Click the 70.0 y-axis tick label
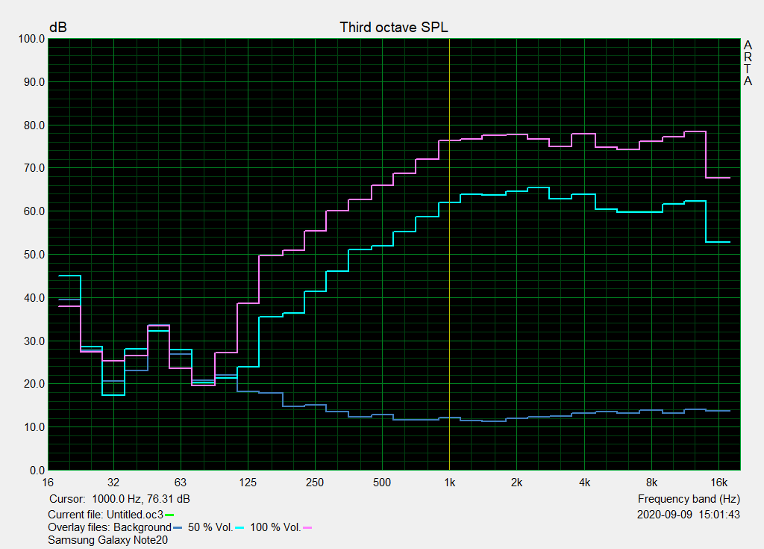Viewport: 764px width, 549px height. tap(34, 168)
